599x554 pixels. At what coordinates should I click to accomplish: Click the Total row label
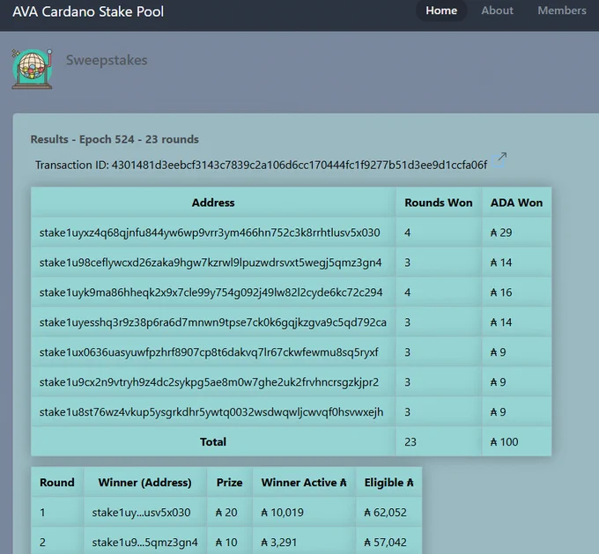point(213,441)
